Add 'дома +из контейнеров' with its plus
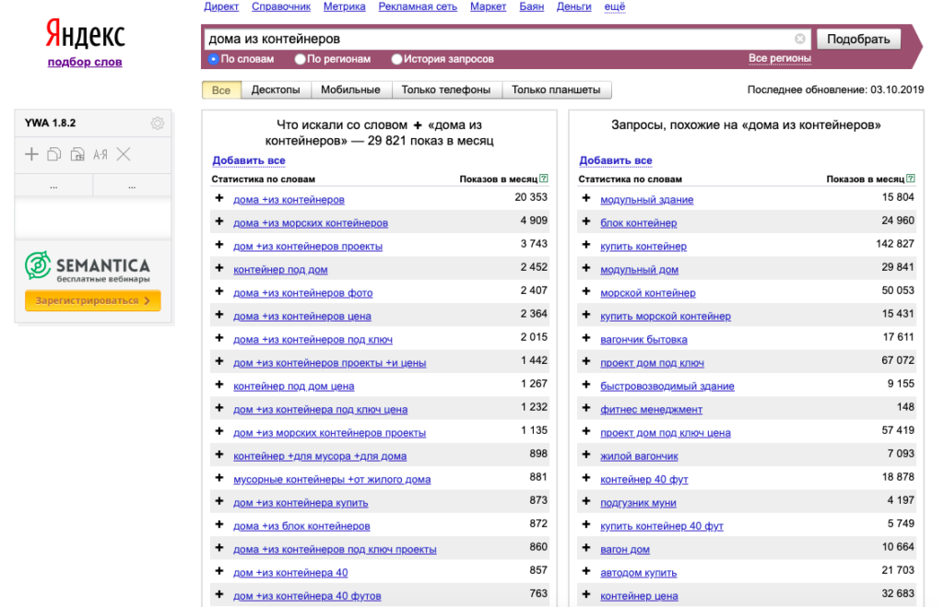This screenshot has height=607, width=944. (x=219, y=199)
